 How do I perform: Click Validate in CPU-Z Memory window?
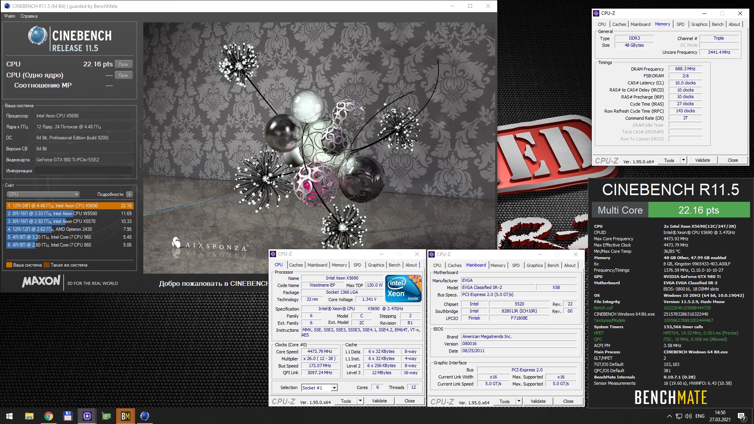click(x=703, y=160)
